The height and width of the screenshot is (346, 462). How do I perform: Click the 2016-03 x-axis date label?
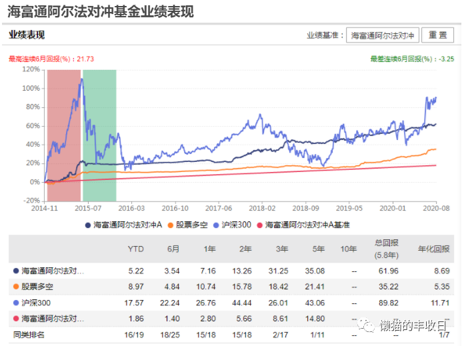tap(131, 209)
